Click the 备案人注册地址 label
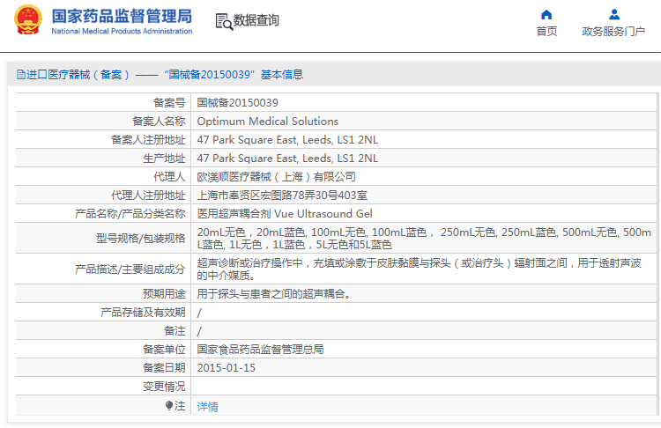 148,140
